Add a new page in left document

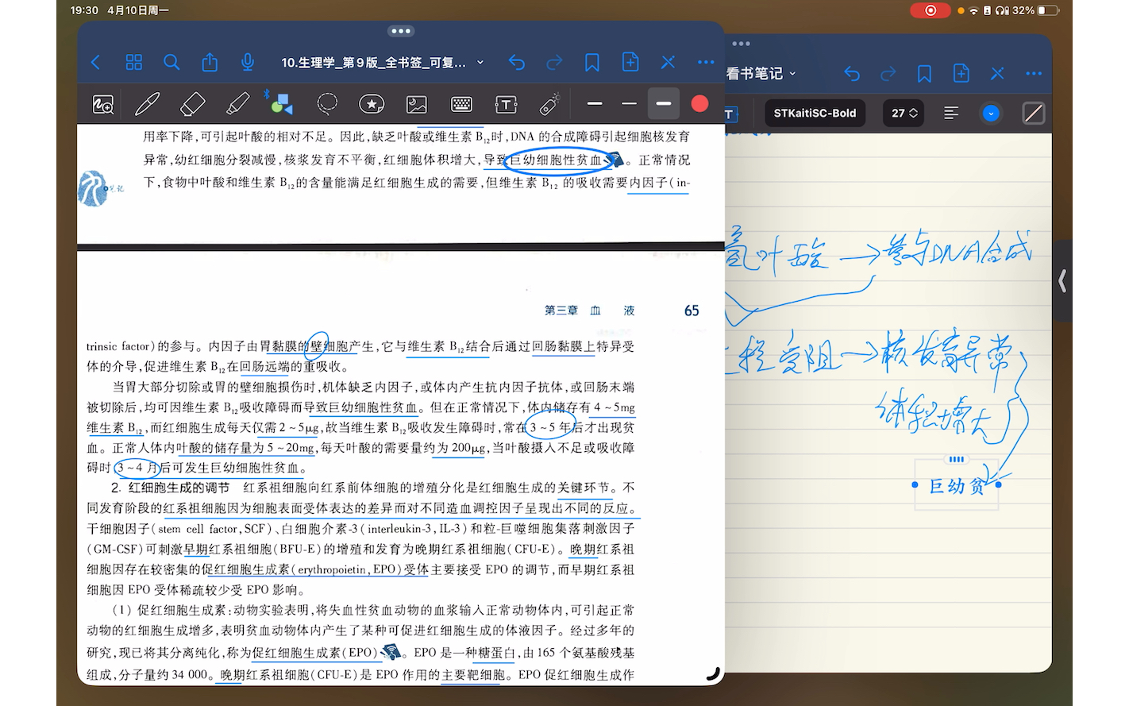tap(630, 62)
